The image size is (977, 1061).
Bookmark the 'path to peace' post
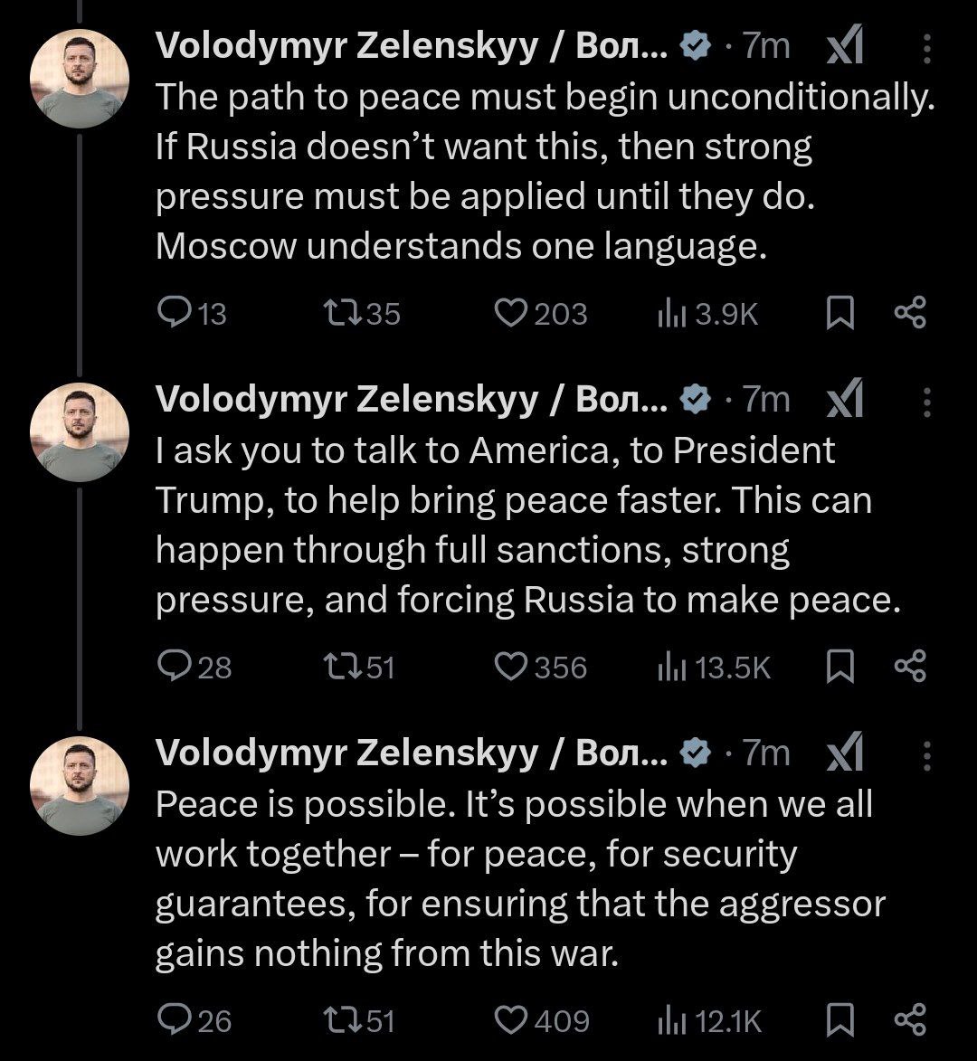tap(840, 313)
